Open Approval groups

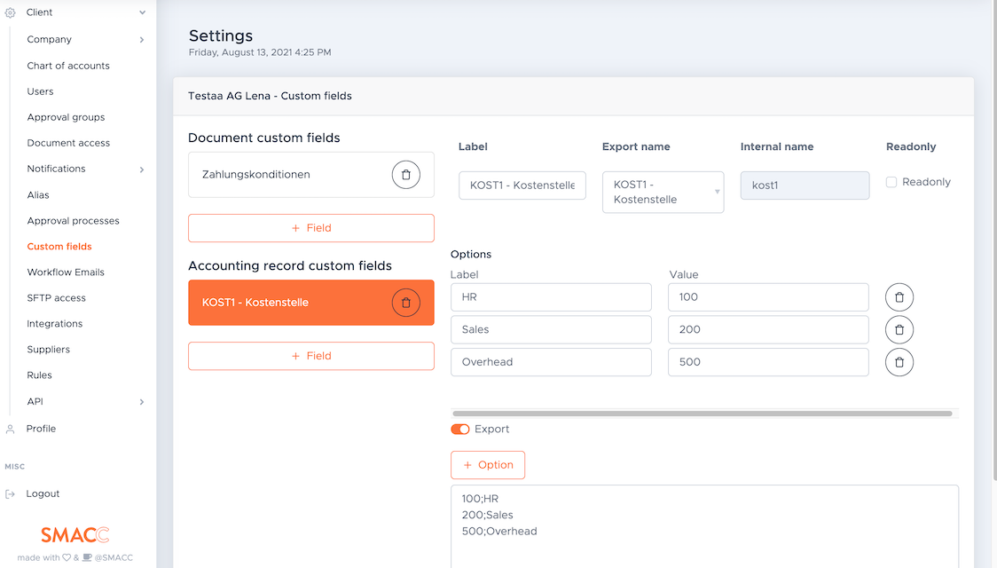pyautogui.click(x=66, y=117)
